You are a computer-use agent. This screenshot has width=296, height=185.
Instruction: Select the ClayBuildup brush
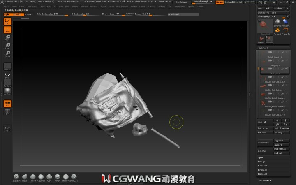(x=41, y=178)
